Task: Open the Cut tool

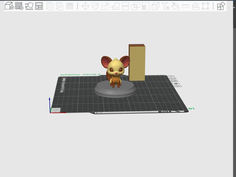Action: click(x=125, y=6)
